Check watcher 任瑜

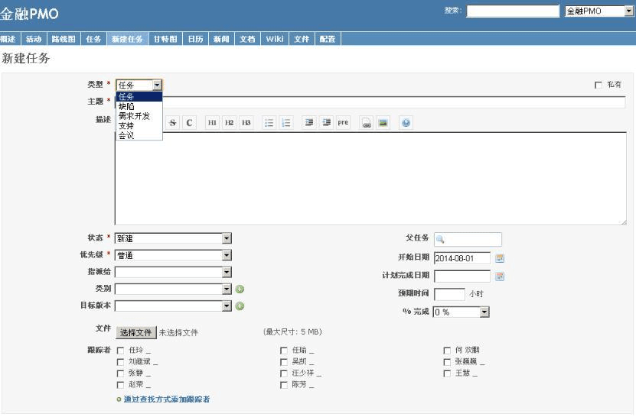[284, 351]
